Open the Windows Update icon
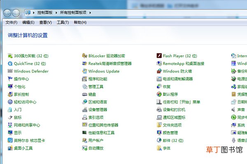Viewport: 247px width, 164px height. click(84, 71)
